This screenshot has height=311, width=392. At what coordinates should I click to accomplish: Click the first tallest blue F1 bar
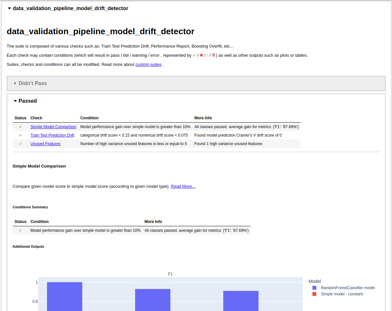pyautogui.click(x=65, y=296)
